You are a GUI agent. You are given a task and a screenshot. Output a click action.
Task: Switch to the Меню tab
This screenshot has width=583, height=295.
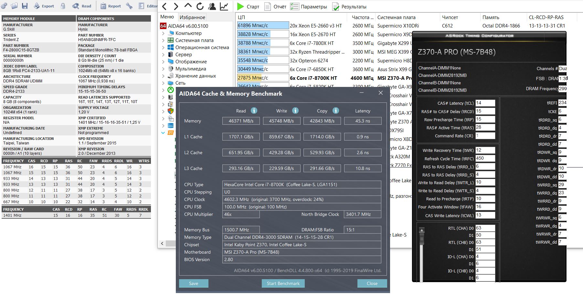167,17
